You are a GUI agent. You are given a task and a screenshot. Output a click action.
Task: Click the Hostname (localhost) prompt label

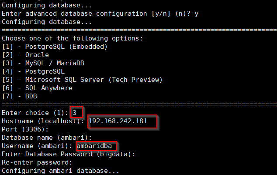(x=43, y=121)
